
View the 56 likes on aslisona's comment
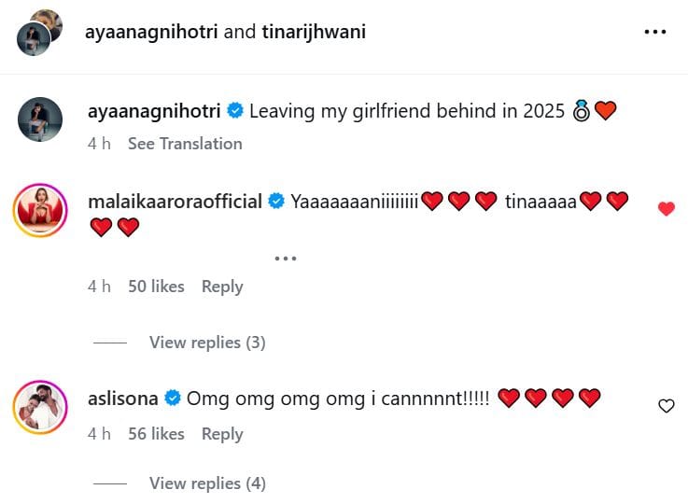coord(156,434)
